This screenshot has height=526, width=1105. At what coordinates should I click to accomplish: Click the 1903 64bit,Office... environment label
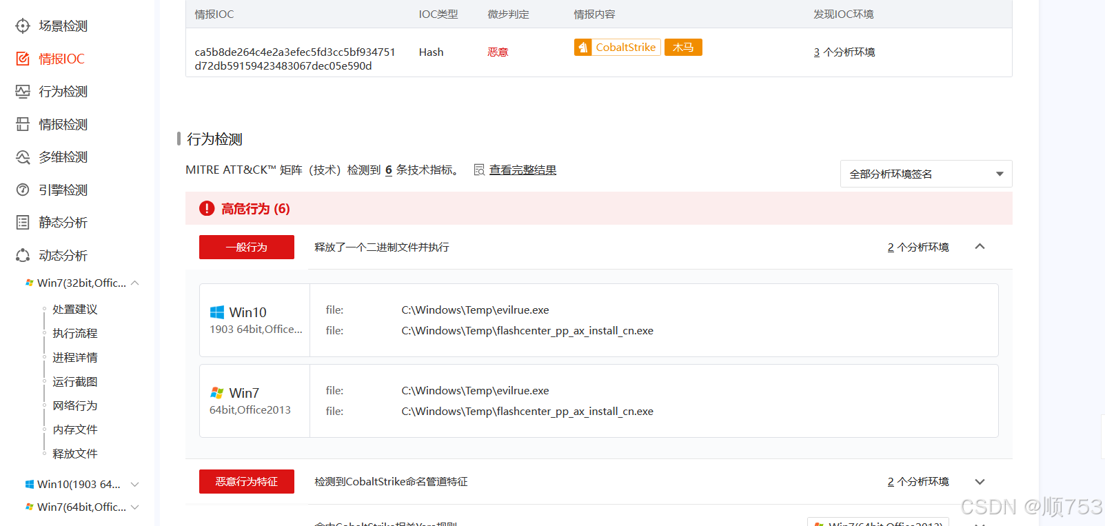[x=256, y=330]
